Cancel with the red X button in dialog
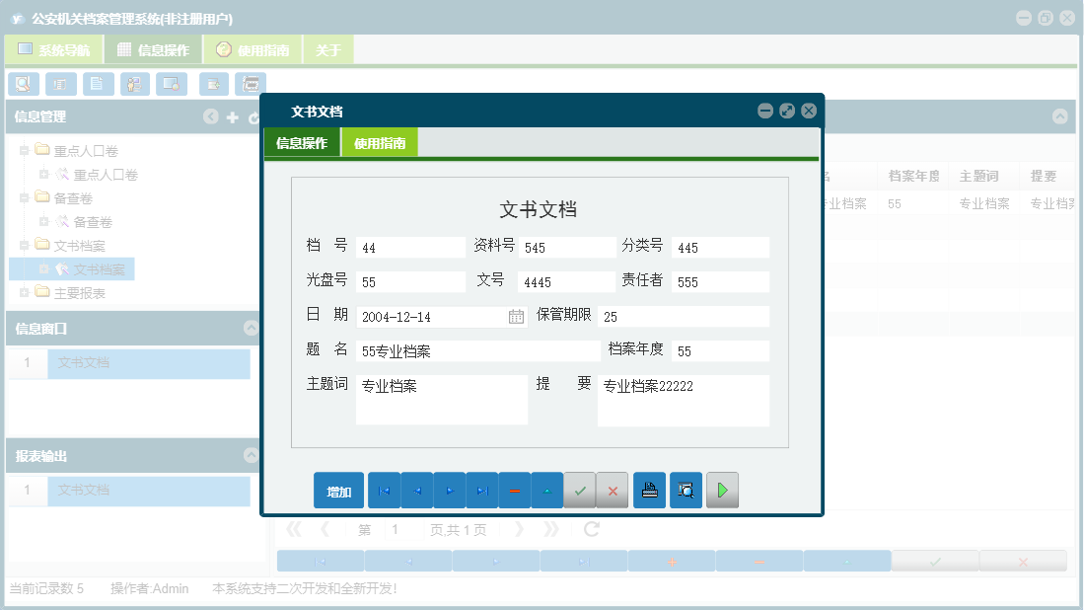The width and height of the screenshot is (1084, 610). coord(613,491)
